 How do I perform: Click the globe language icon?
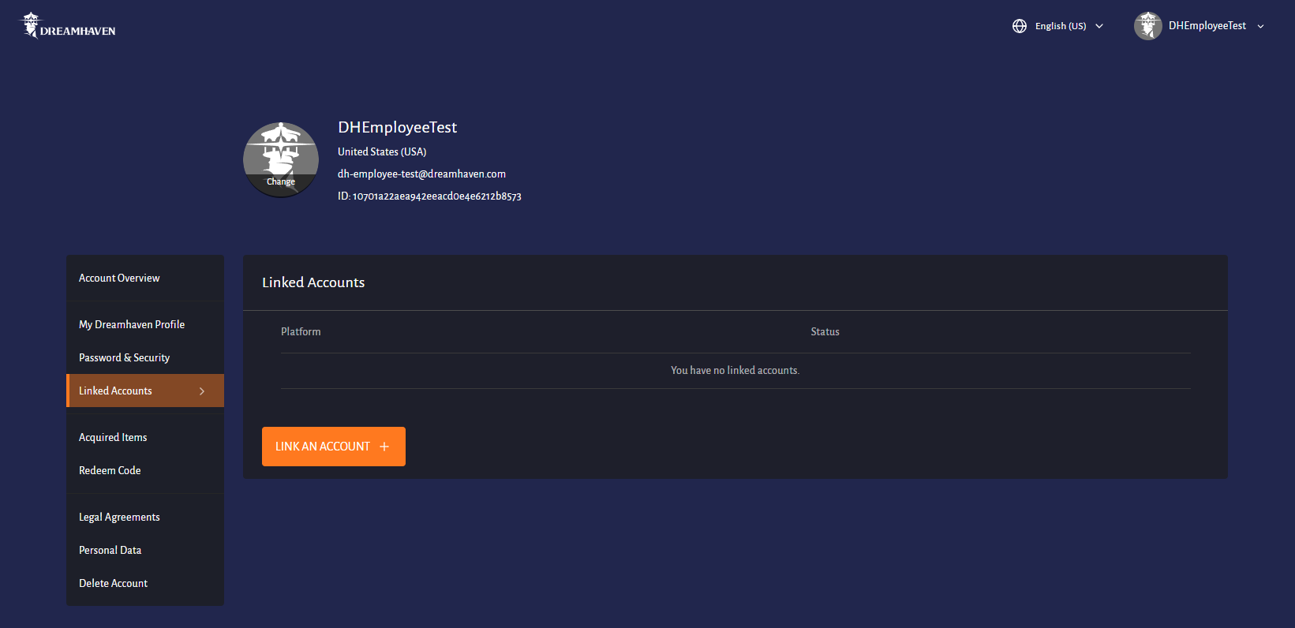tap(1020, 26)
